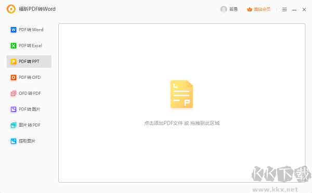Screen dimensions: 312x193
Task: Open the 提取图片 tool
Action: click(x=29, y=141)
